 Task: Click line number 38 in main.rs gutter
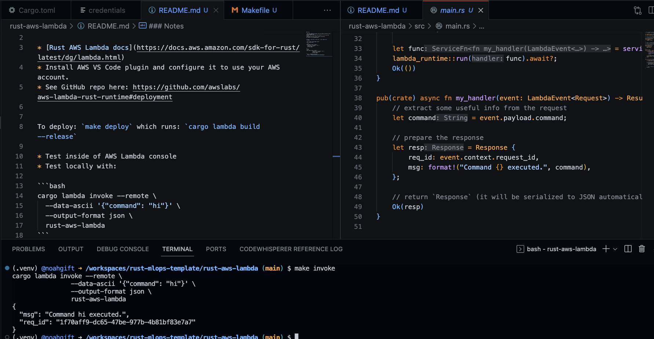coord(358,98)
